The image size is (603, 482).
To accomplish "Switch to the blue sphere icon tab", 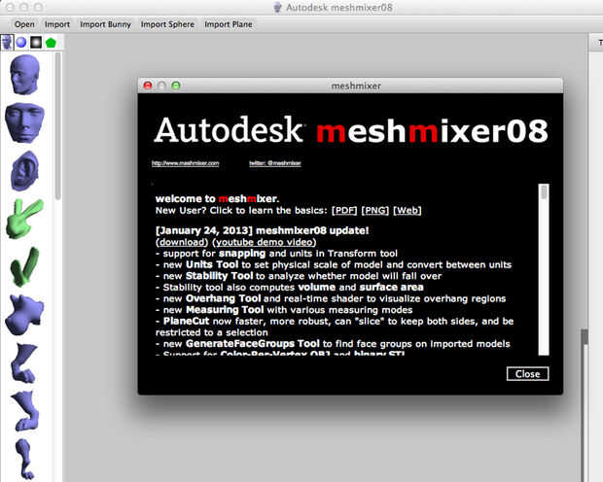I will tap(21, 43).
